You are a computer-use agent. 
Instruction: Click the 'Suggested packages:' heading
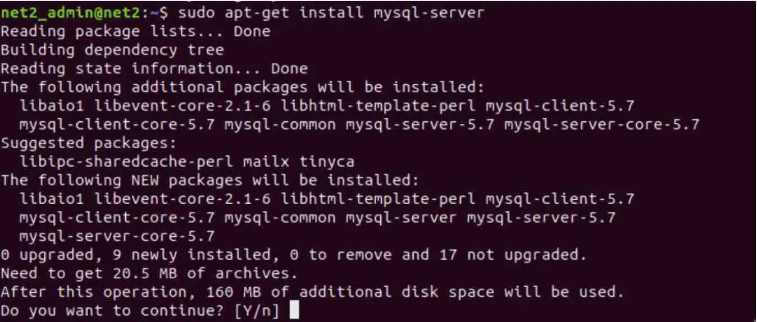pos(89,142)
